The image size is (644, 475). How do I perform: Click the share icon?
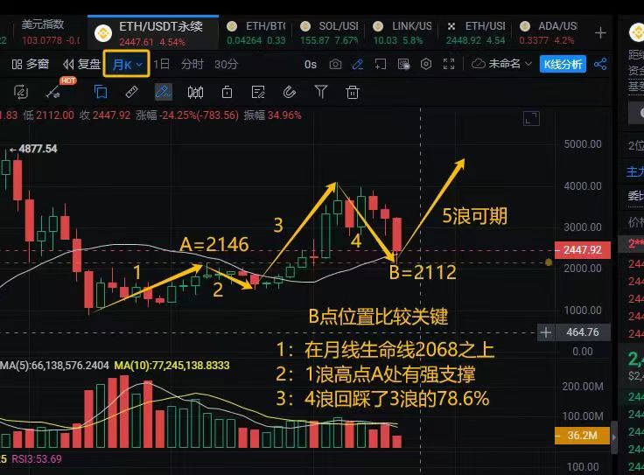pos(600,64)
